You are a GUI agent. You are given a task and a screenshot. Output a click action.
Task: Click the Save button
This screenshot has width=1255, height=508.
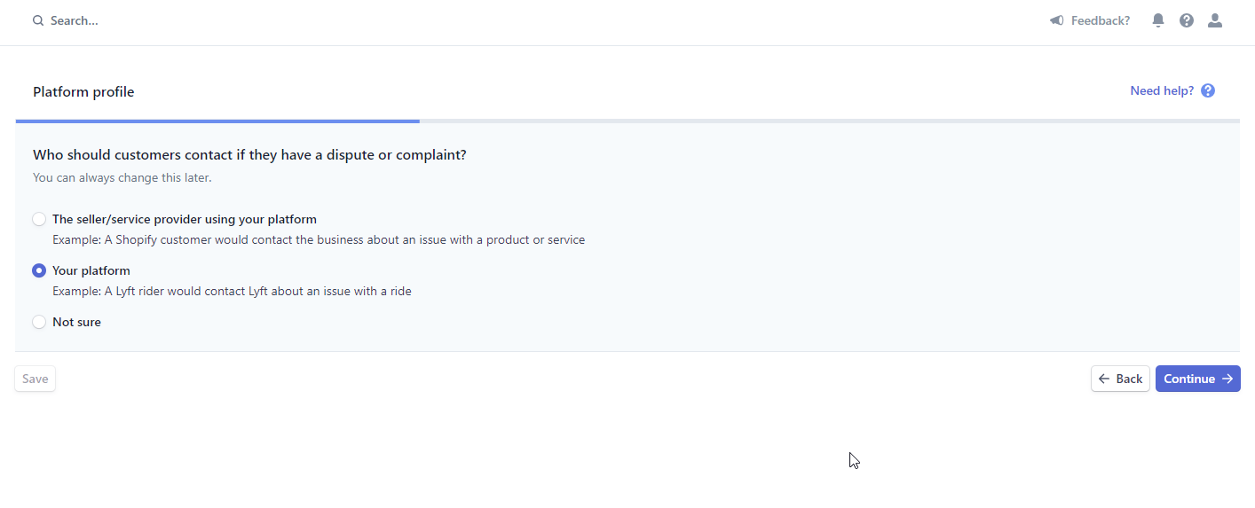tap(36, 379)
